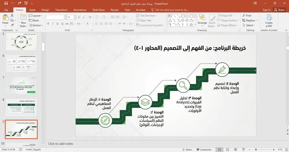
Task: Click the Sign in link
Action: click(x=266, y=10)
